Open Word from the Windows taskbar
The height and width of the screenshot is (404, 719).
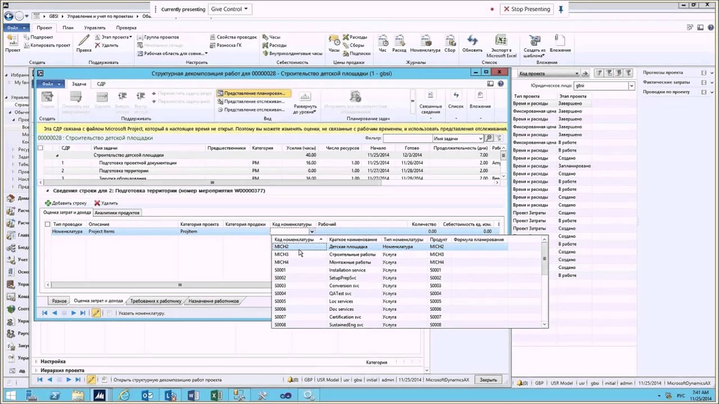[x=193, y=396]
